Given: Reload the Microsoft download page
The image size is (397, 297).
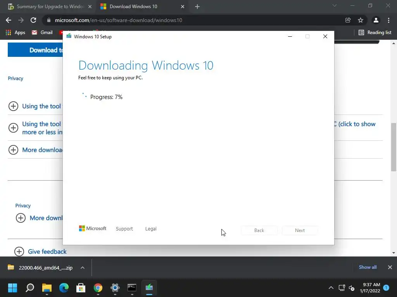Looking at the screenshot, I should [x=33, y=20].
